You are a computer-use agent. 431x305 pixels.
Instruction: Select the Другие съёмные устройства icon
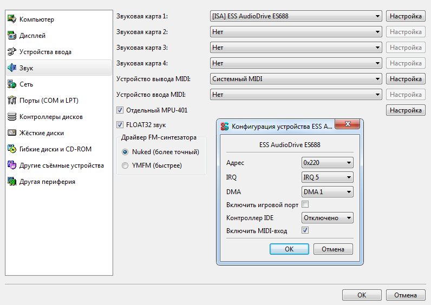click(x=12, y=165)
